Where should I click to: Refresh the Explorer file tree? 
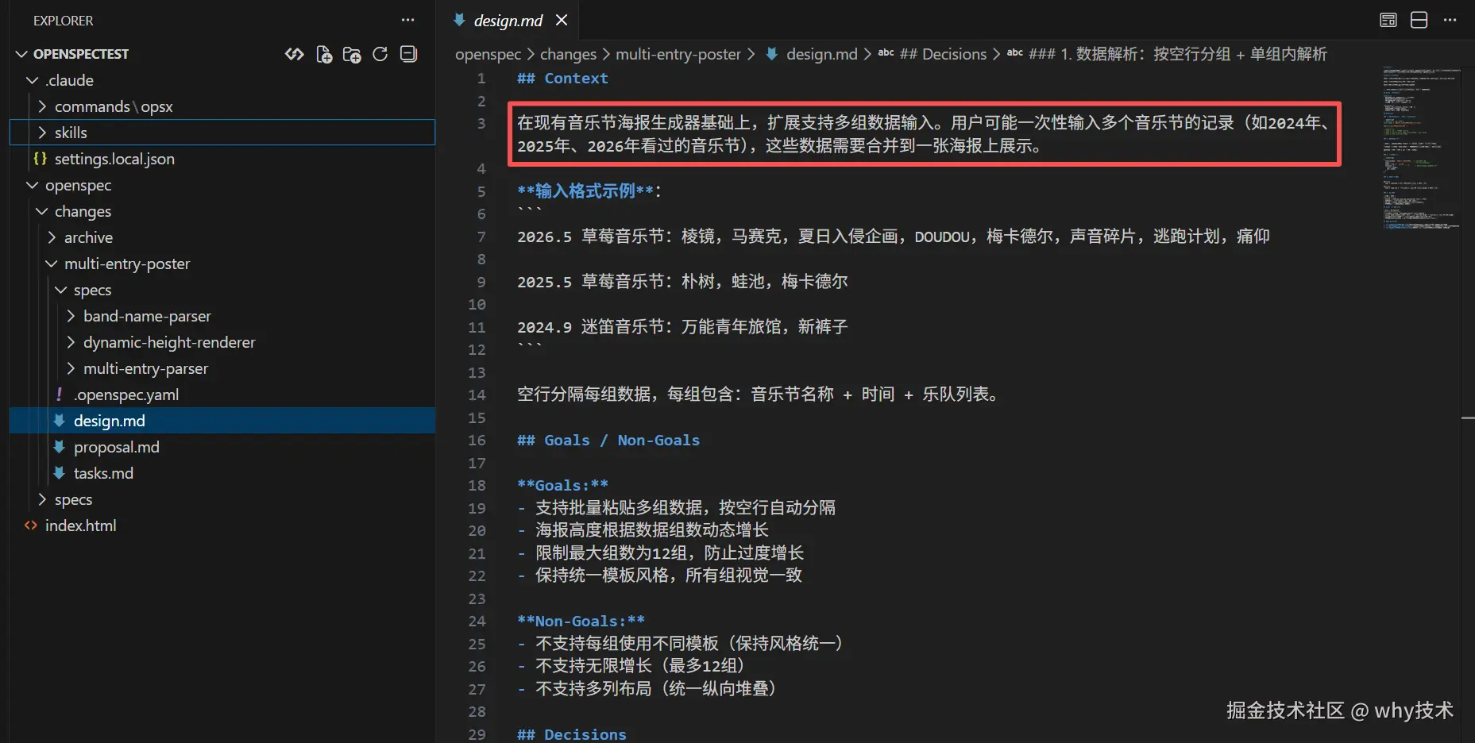[x=380, y=54]
